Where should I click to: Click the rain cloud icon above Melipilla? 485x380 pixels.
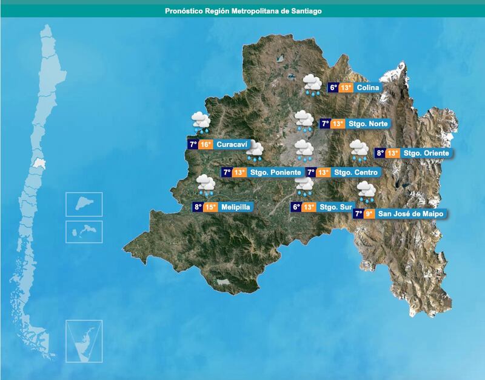[206, 185]
